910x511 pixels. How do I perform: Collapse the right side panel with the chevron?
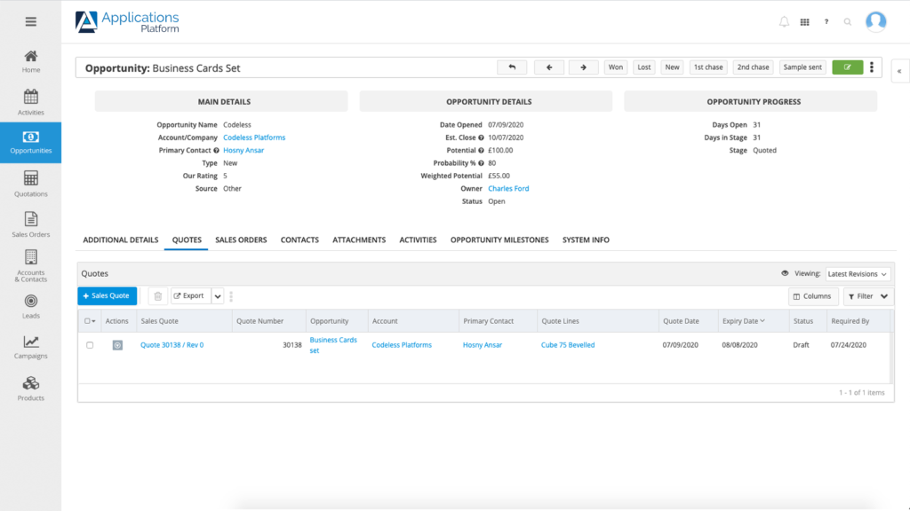pyautogui.click(x=900, y=72)
